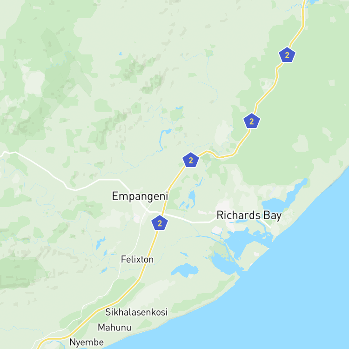Select the route 2 shield northeast of Empangeni
Viewport: 349px width, 349px height.
190,160
